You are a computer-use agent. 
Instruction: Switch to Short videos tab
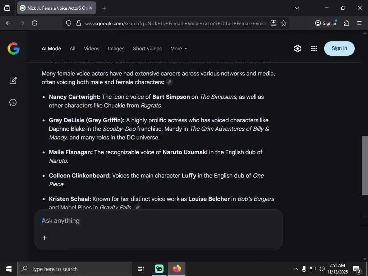point(147,49)
